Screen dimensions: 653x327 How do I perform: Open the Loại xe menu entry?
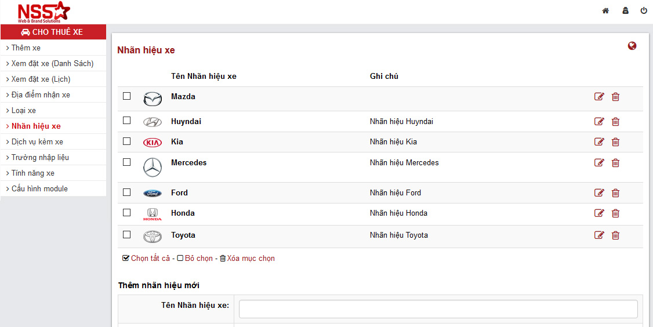24,111
